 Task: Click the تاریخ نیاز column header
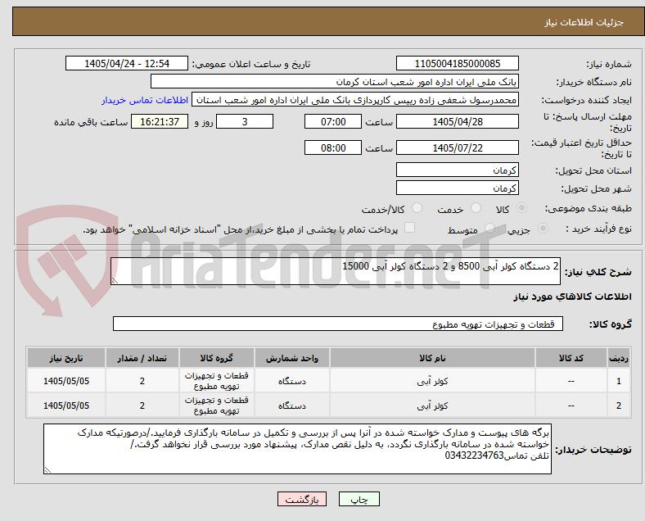(x=66, y=358)
